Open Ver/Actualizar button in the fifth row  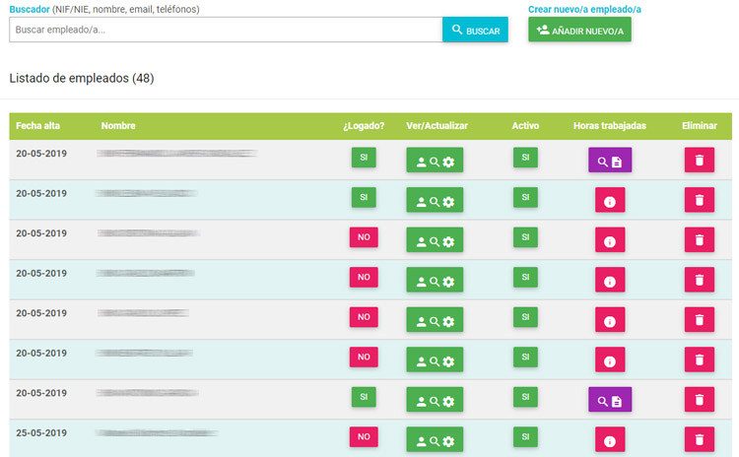coord(435,321)
